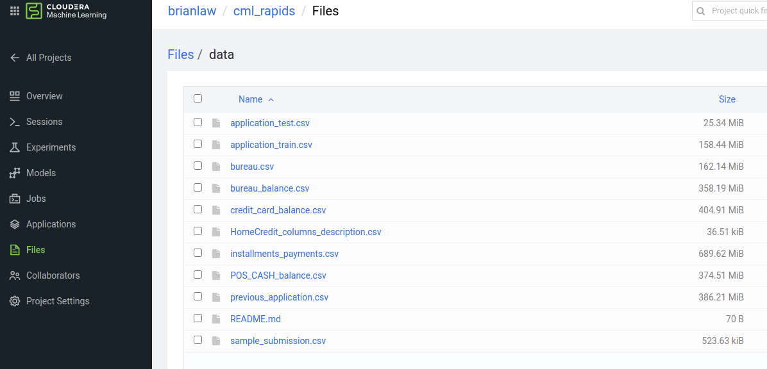Open Models via its sidebar icon
The width and height of the screenshot is (767, 369).
click(14, 173)
